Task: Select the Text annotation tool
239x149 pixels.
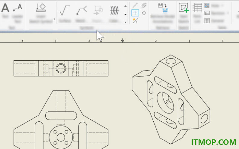Action: (x=5, y=10)
